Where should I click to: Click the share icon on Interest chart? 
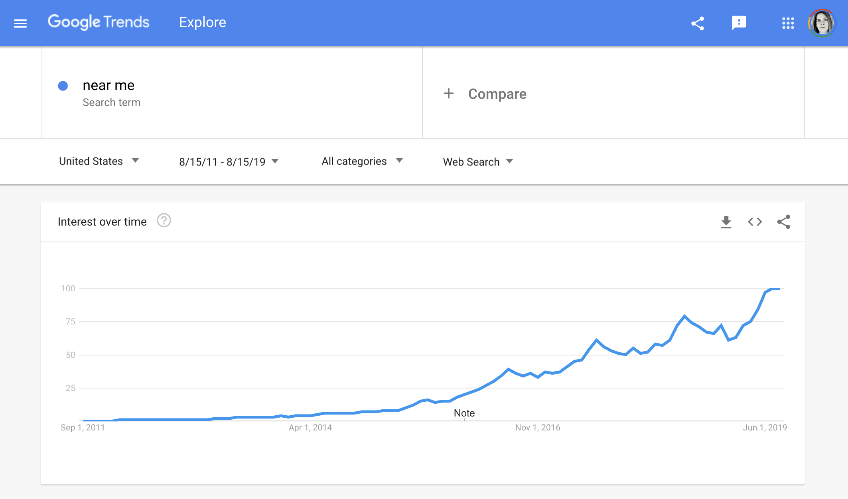pyautogui.click(x=785, y=222)
